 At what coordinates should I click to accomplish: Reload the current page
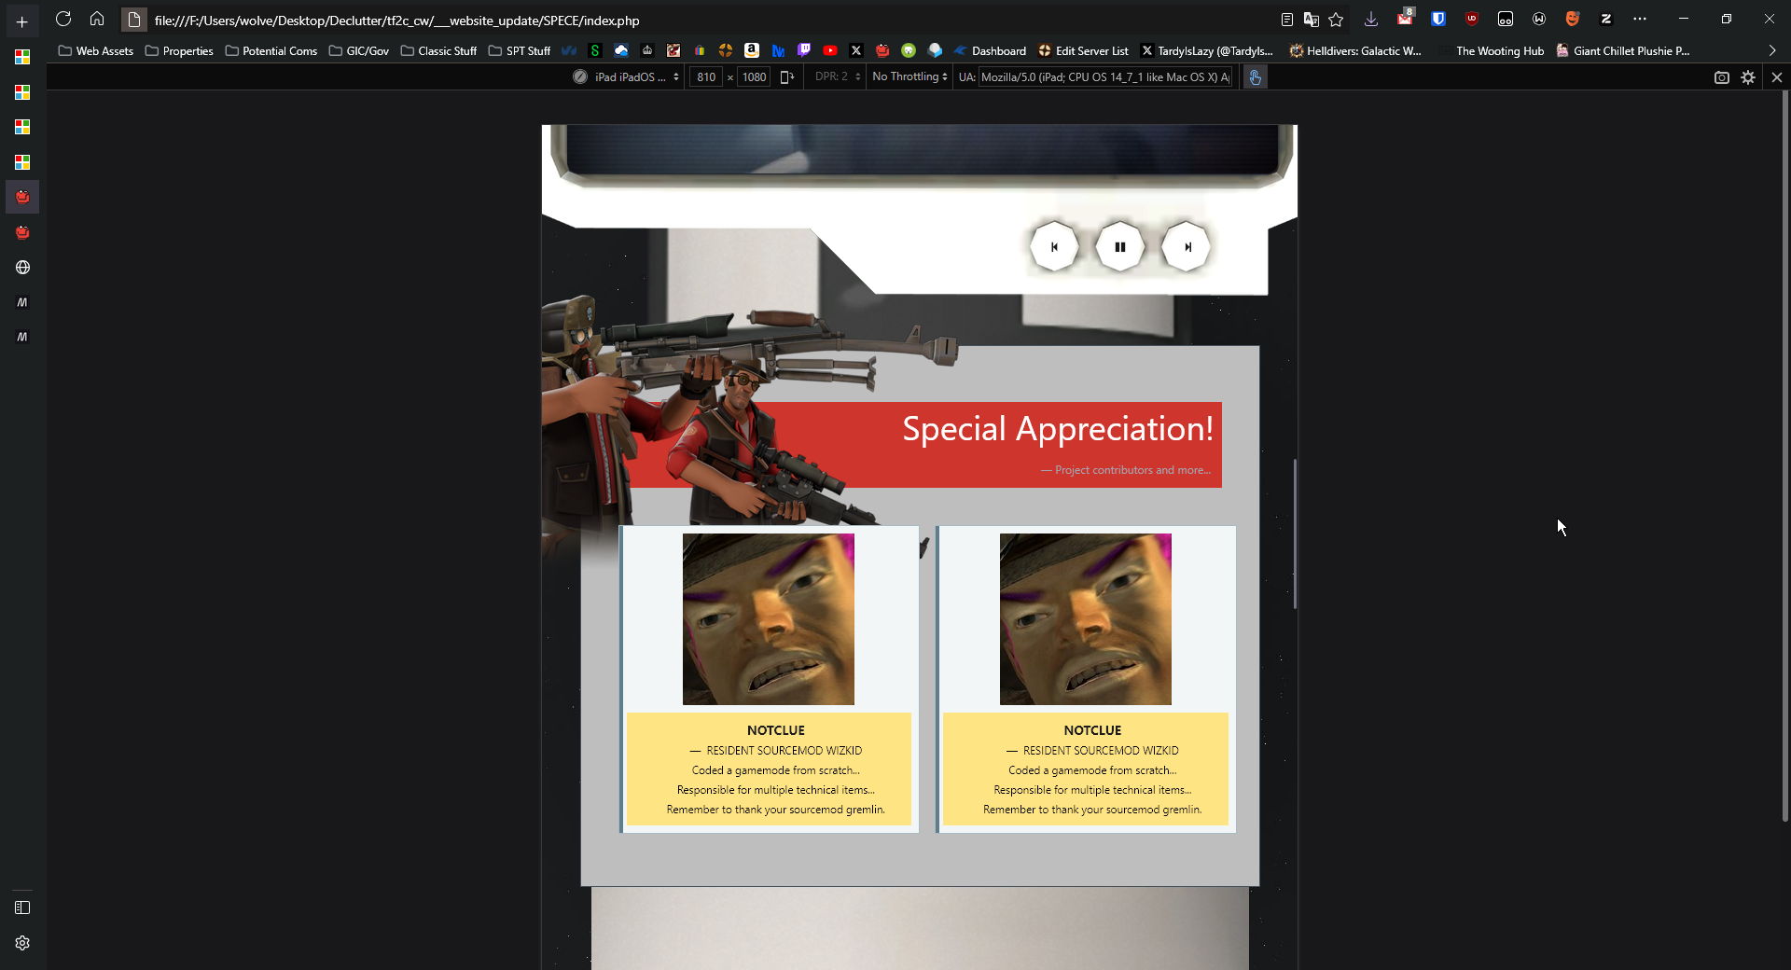click(x=63, y=19)
